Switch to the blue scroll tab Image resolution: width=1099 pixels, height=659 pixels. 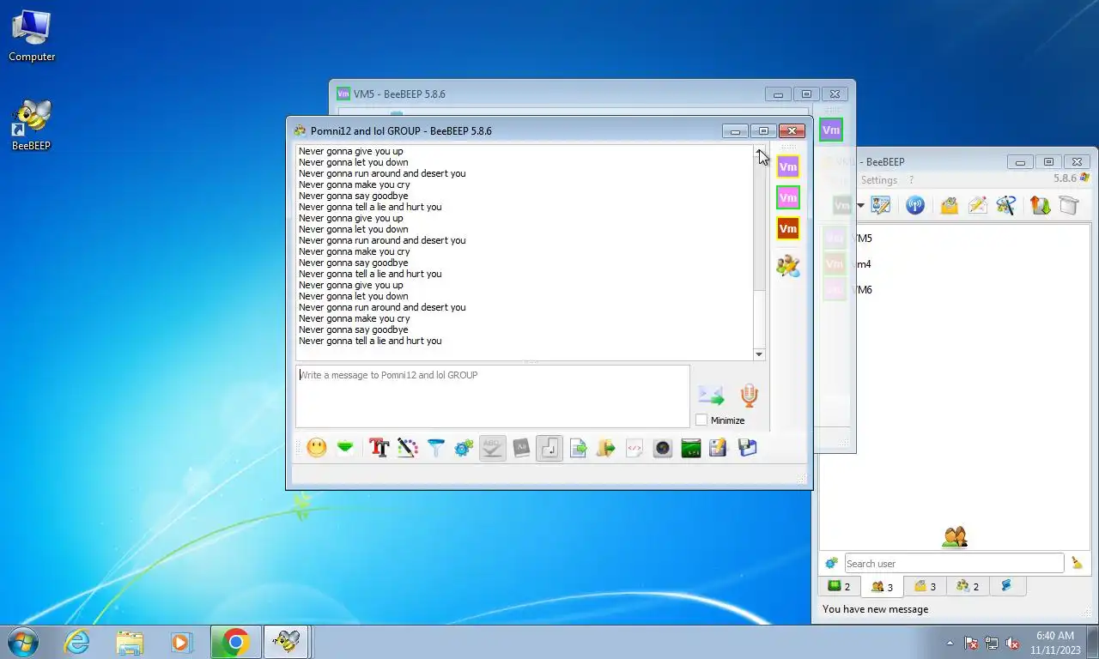(x=1006, y=586)
